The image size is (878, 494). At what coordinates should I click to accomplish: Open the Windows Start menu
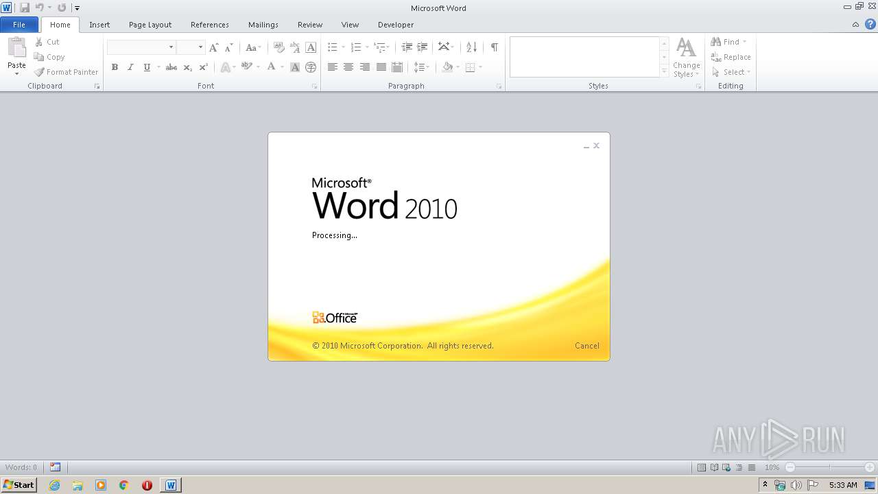(19, 485)
